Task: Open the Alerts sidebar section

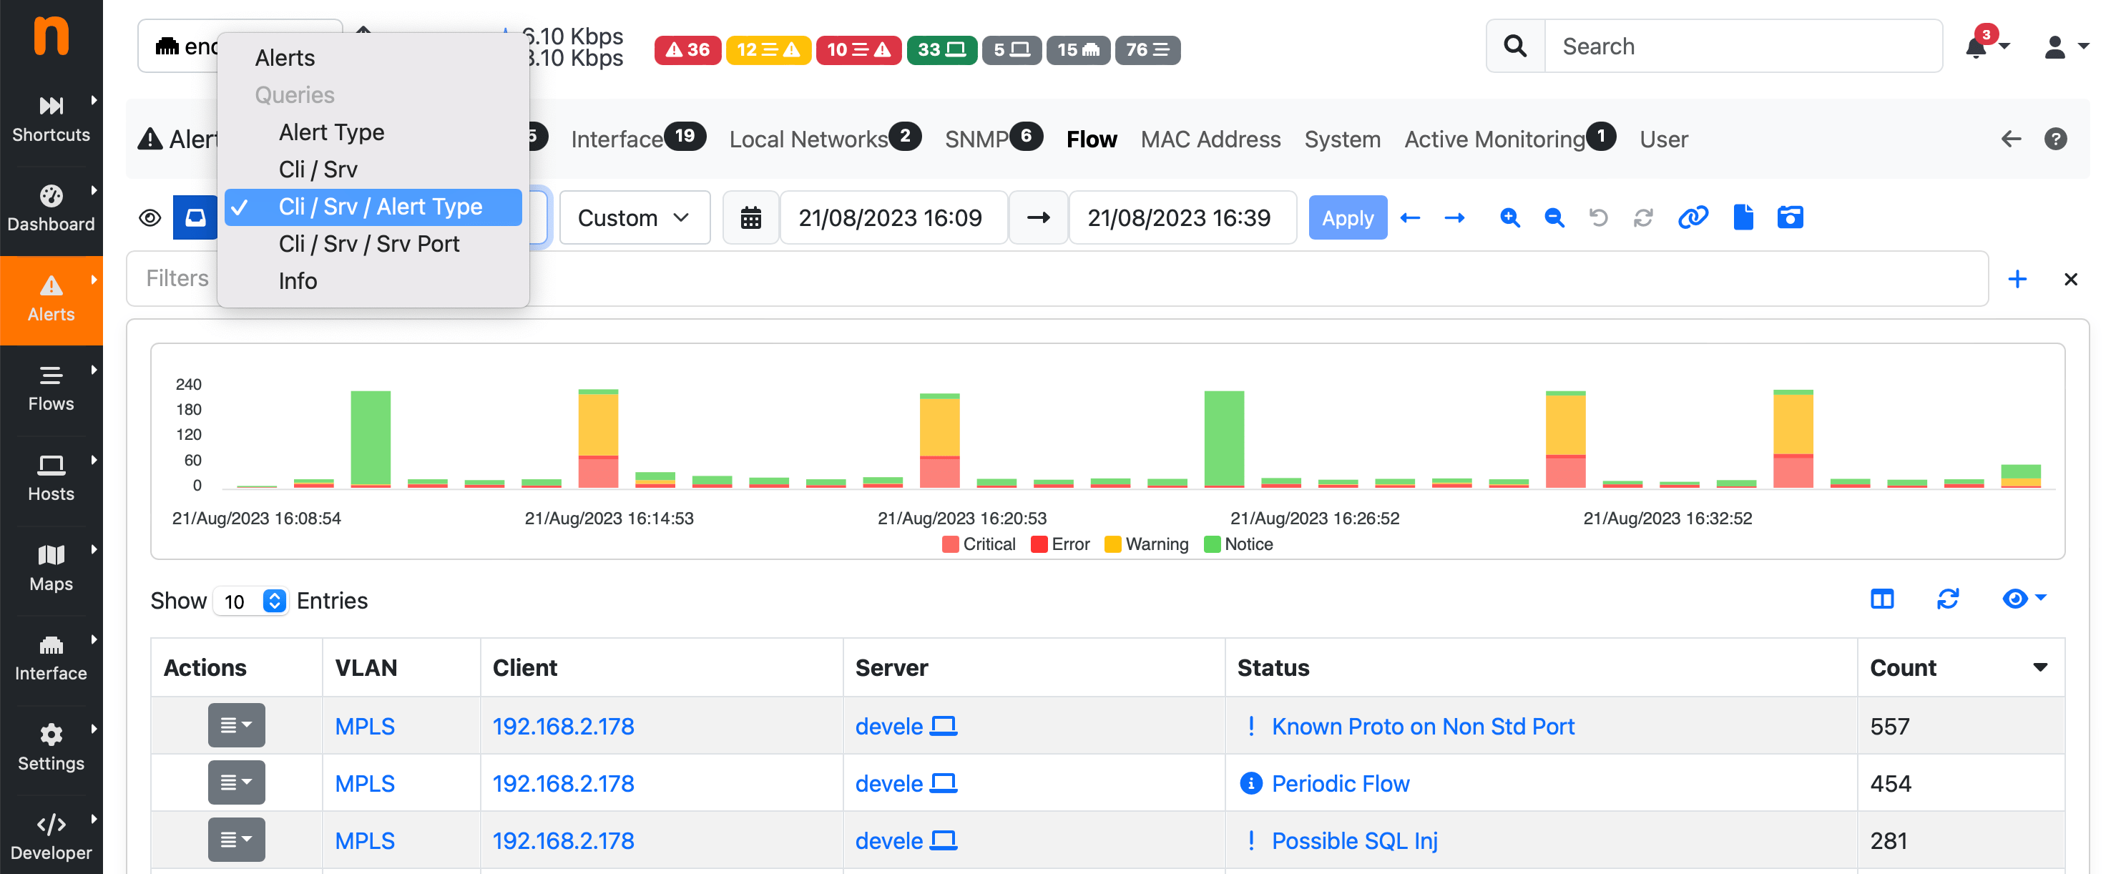Action: click(x=51, y=299)
